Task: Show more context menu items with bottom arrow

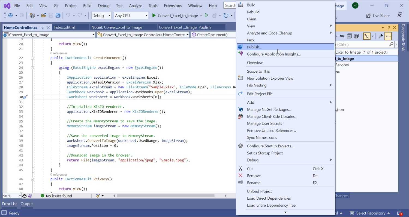Action: (285, 212)
